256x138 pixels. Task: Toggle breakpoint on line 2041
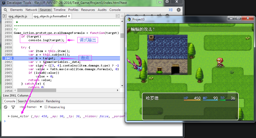[8, 58]
